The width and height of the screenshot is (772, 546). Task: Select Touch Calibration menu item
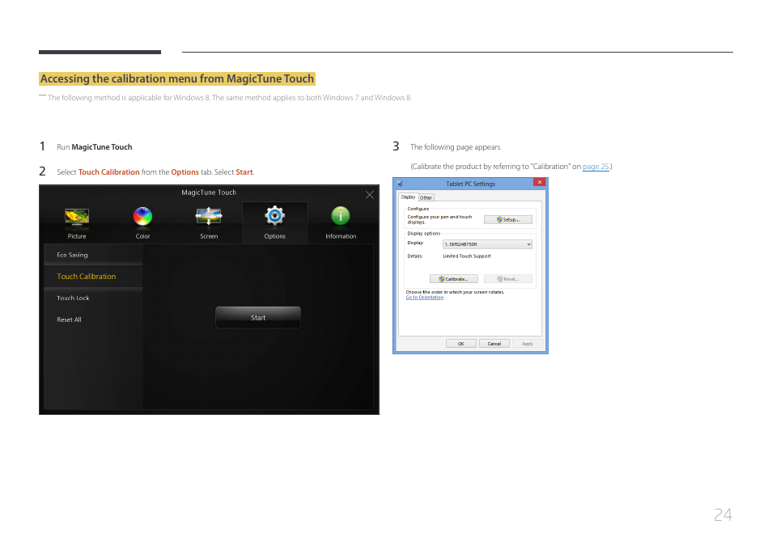[94, 276]
